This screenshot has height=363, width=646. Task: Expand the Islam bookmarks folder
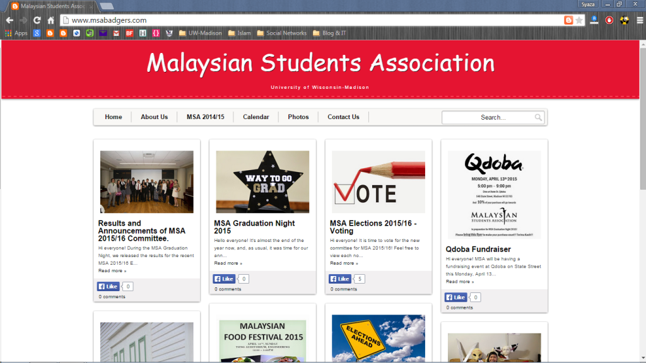pyautogui.click(x=239, y=33)
